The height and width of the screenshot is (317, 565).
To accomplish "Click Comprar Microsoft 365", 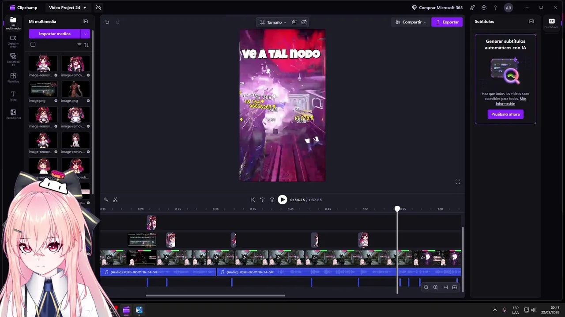I will 437,7.
